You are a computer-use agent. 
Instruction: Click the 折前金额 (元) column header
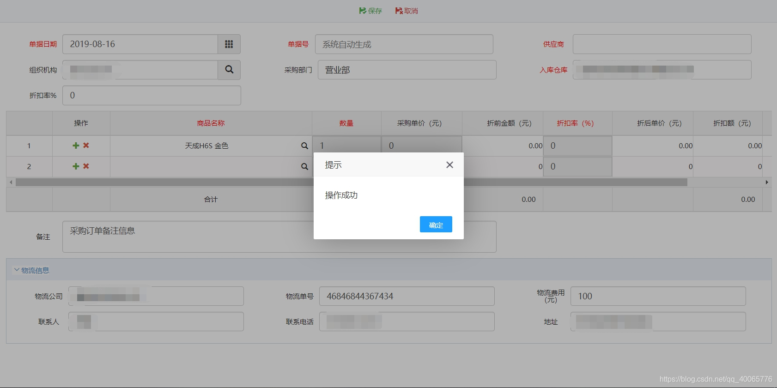[x=503, y=123]
